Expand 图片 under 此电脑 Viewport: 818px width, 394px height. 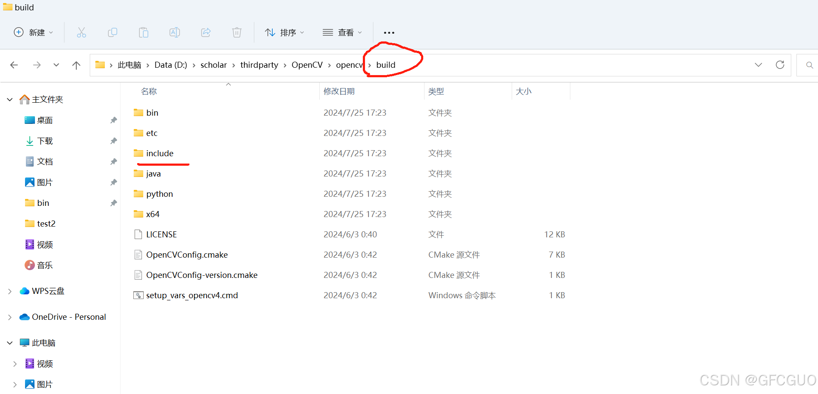pos(15,385)
